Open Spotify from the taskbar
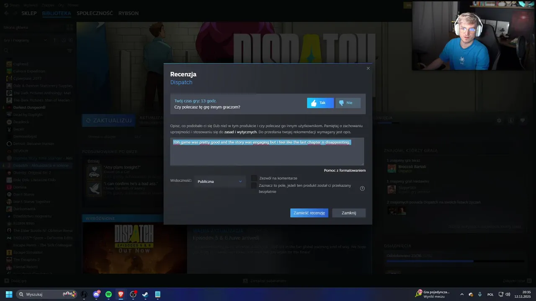This screenshot has width=536, height=301. tap(109, 294)
